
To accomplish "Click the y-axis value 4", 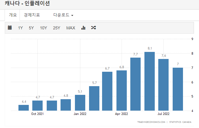I will coord(192,111).
